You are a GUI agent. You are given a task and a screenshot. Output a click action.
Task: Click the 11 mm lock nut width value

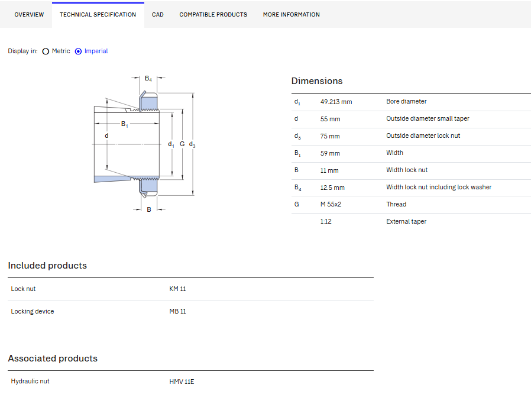[x=329, y=171]
